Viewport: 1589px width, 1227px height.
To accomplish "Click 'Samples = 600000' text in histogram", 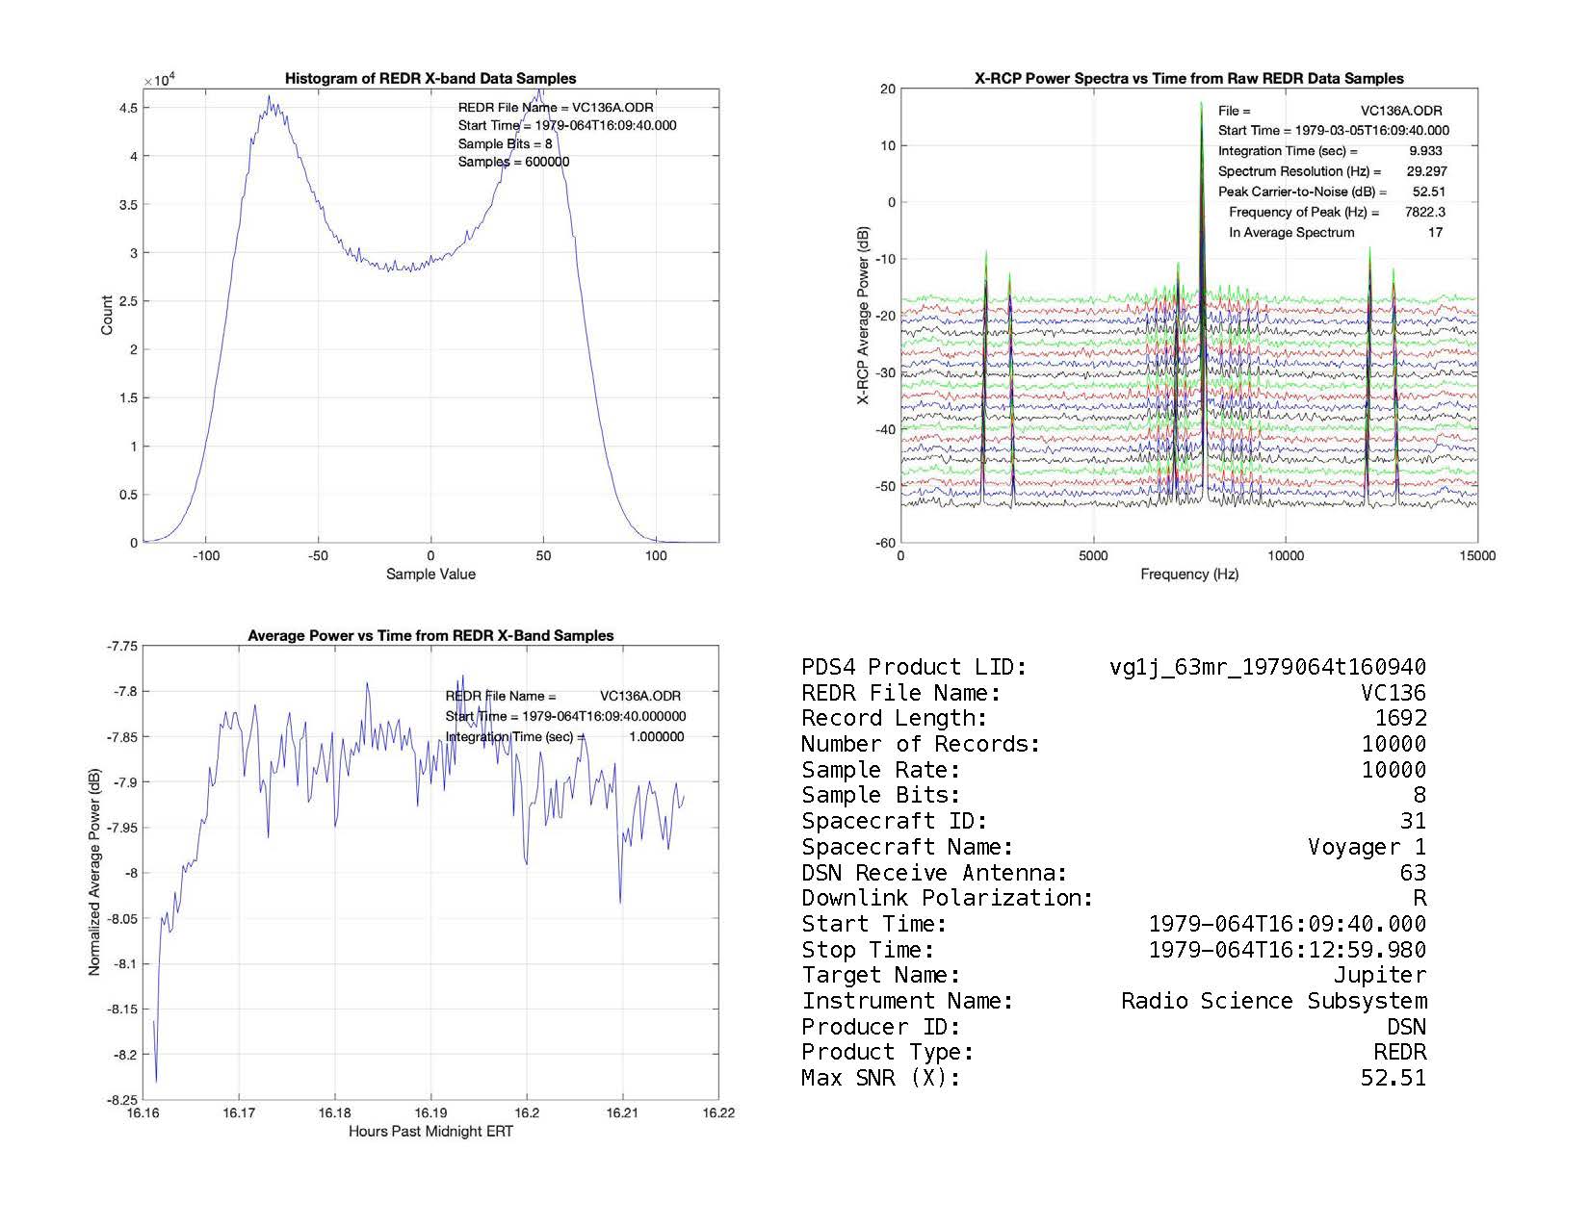I will [x=513, y=163].
